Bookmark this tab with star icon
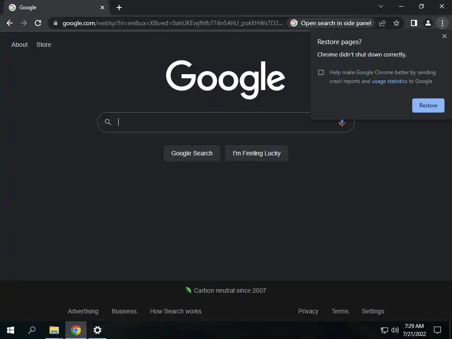The image size is (452, 339). [396, 23]
